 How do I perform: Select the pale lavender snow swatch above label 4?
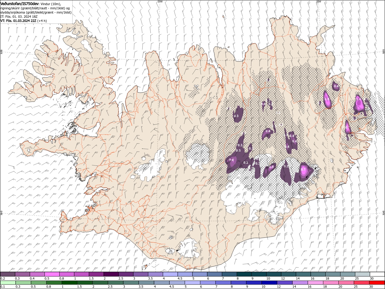tap(170, 274)
